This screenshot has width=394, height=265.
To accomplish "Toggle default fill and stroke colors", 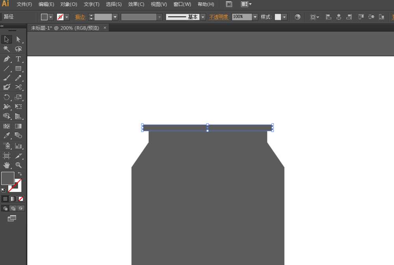I will point(3,189).
